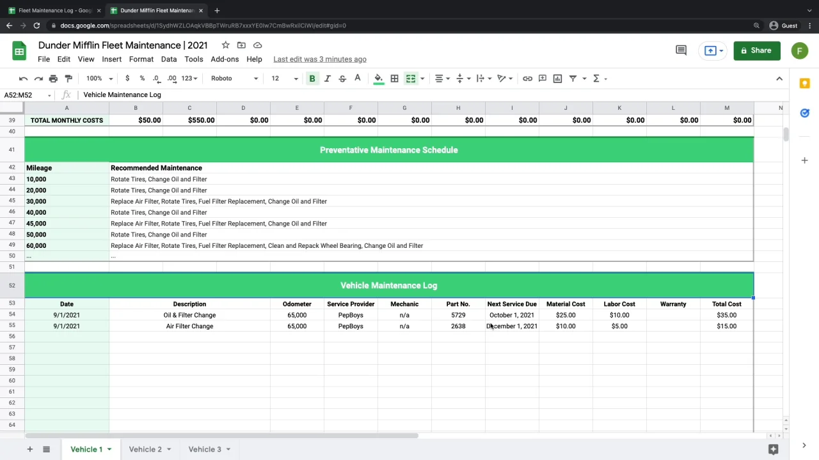Image resolution: width=819 pixels, height=460 pixels.
Task: Open Vehicle 1 tab options arrow
Action: pyautogui.click(x=109, y=449)
